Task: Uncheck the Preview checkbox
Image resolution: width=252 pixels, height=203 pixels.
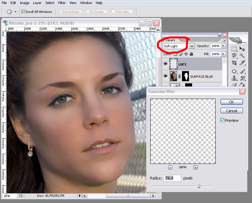Action: (223, 120)
